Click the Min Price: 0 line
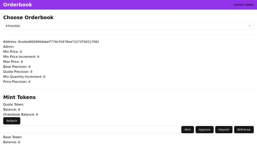This screenshot has width=257, height=144. 12,52
